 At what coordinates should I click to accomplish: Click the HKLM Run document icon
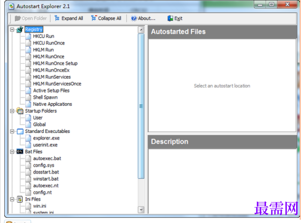point(28,50)
